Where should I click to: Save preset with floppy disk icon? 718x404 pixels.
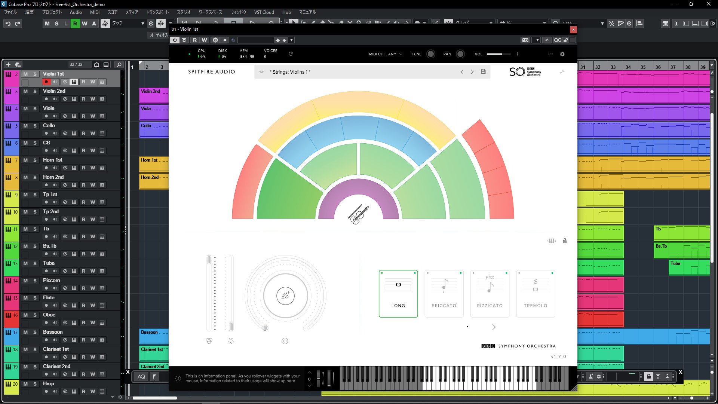pyautogui.click(x=483, y=72)
